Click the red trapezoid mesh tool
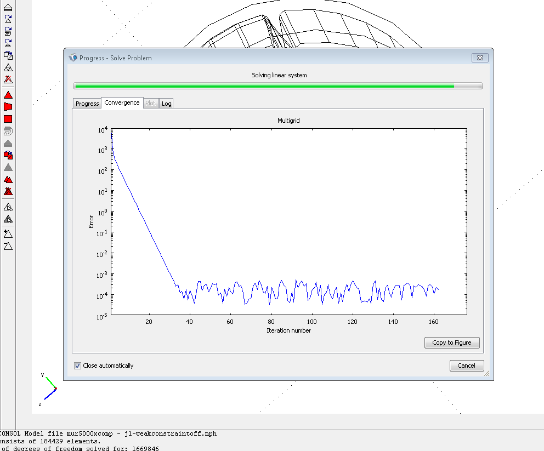 pos(8,107)
